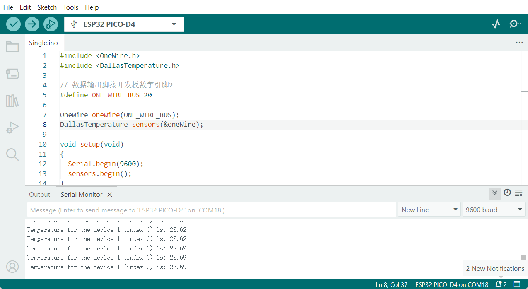Click the notifications bell in status bar

point(499,284)
